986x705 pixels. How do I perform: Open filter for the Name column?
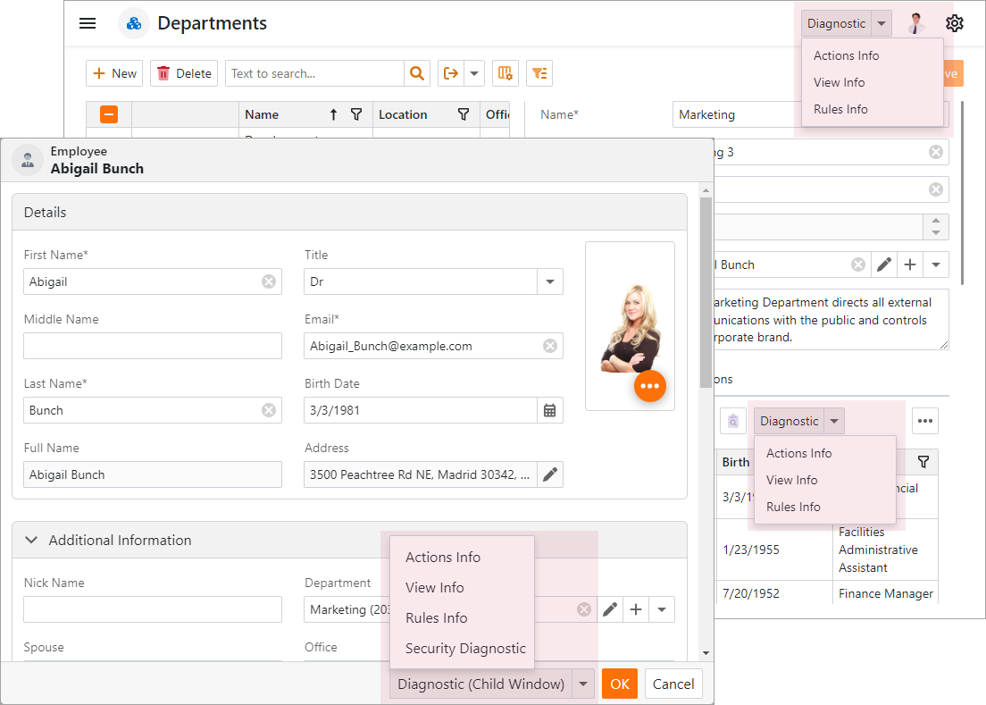point(356,114)
